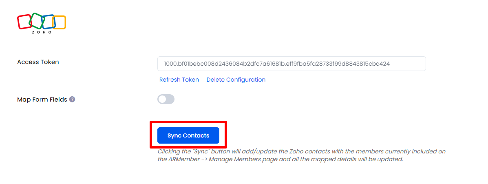The height and width of the screenshot is (184, 488).
Task: Click the description line starting 'Clicking the Sync button'
Action: point(302,152)
